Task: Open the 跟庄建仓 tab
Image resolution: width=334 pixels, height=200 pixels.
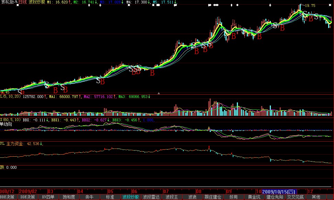Action: [213, 197]
